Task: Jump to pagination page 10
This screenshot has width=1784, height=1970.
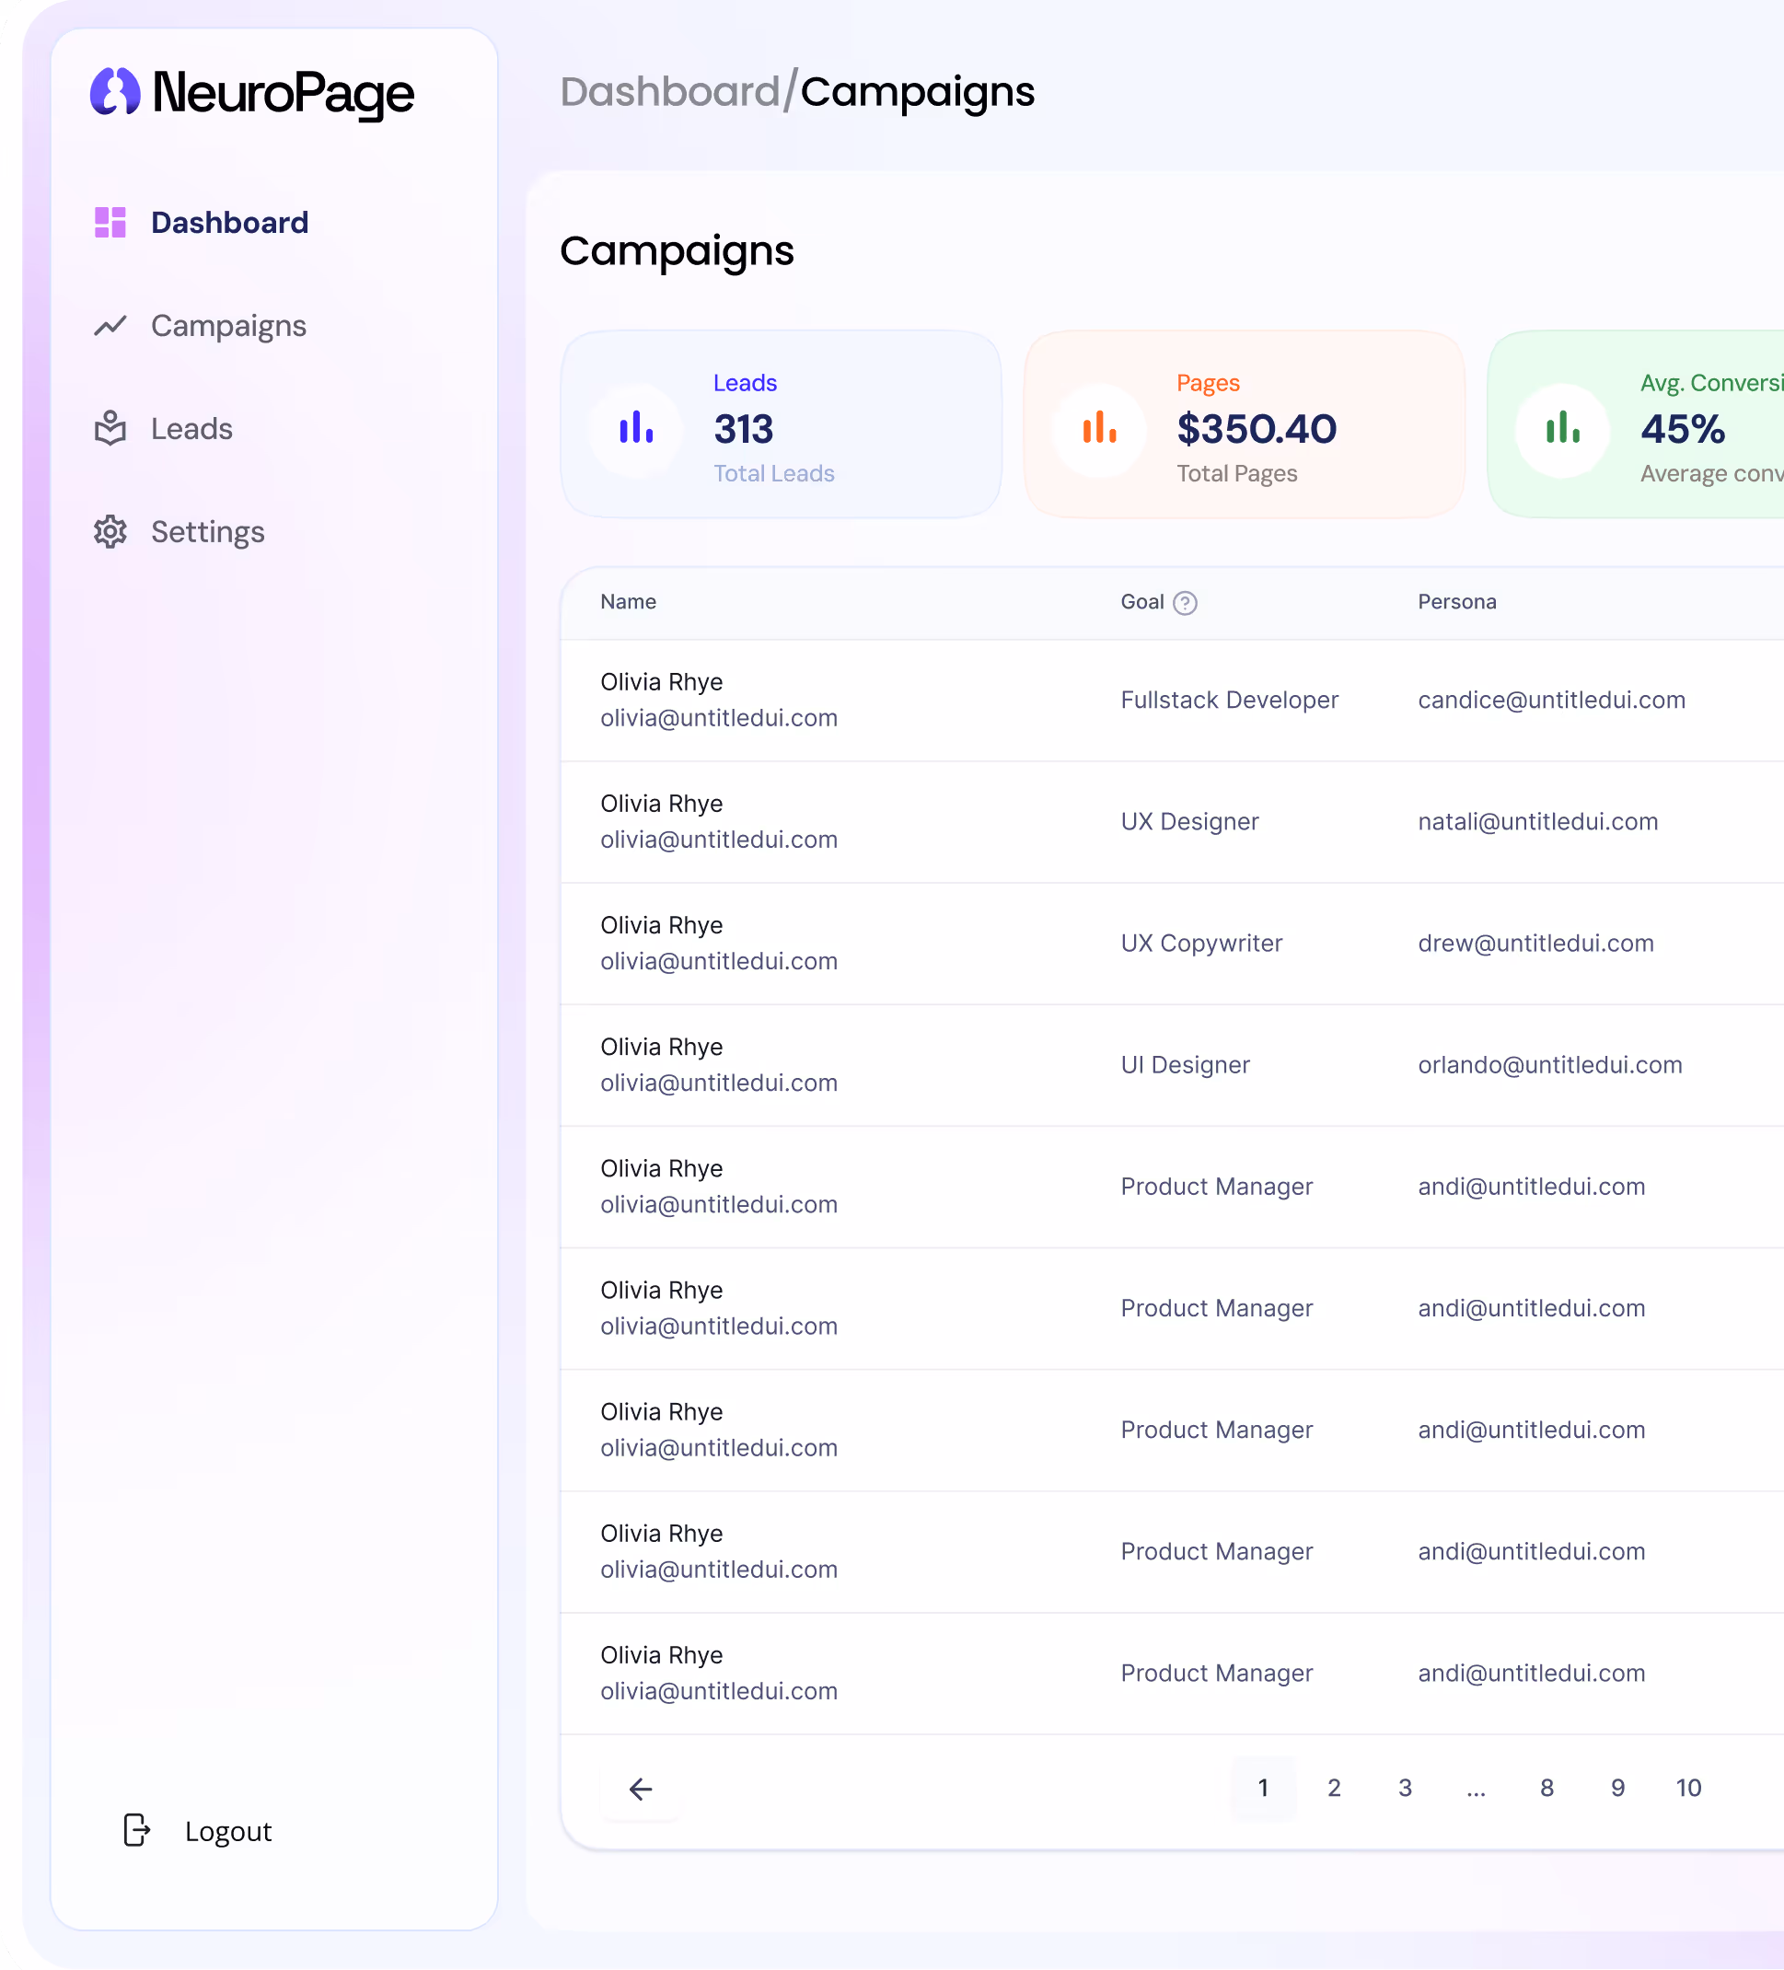Action: click(1688, 1787)
